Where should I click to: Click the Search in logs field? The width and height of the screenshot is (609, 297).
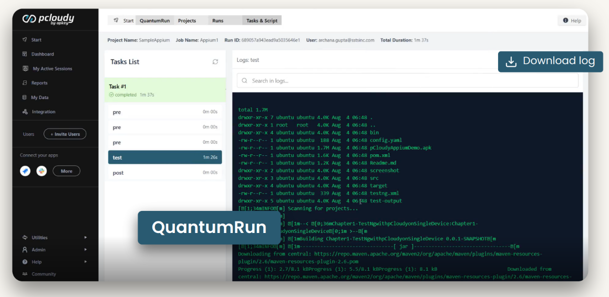pos(407,81)
